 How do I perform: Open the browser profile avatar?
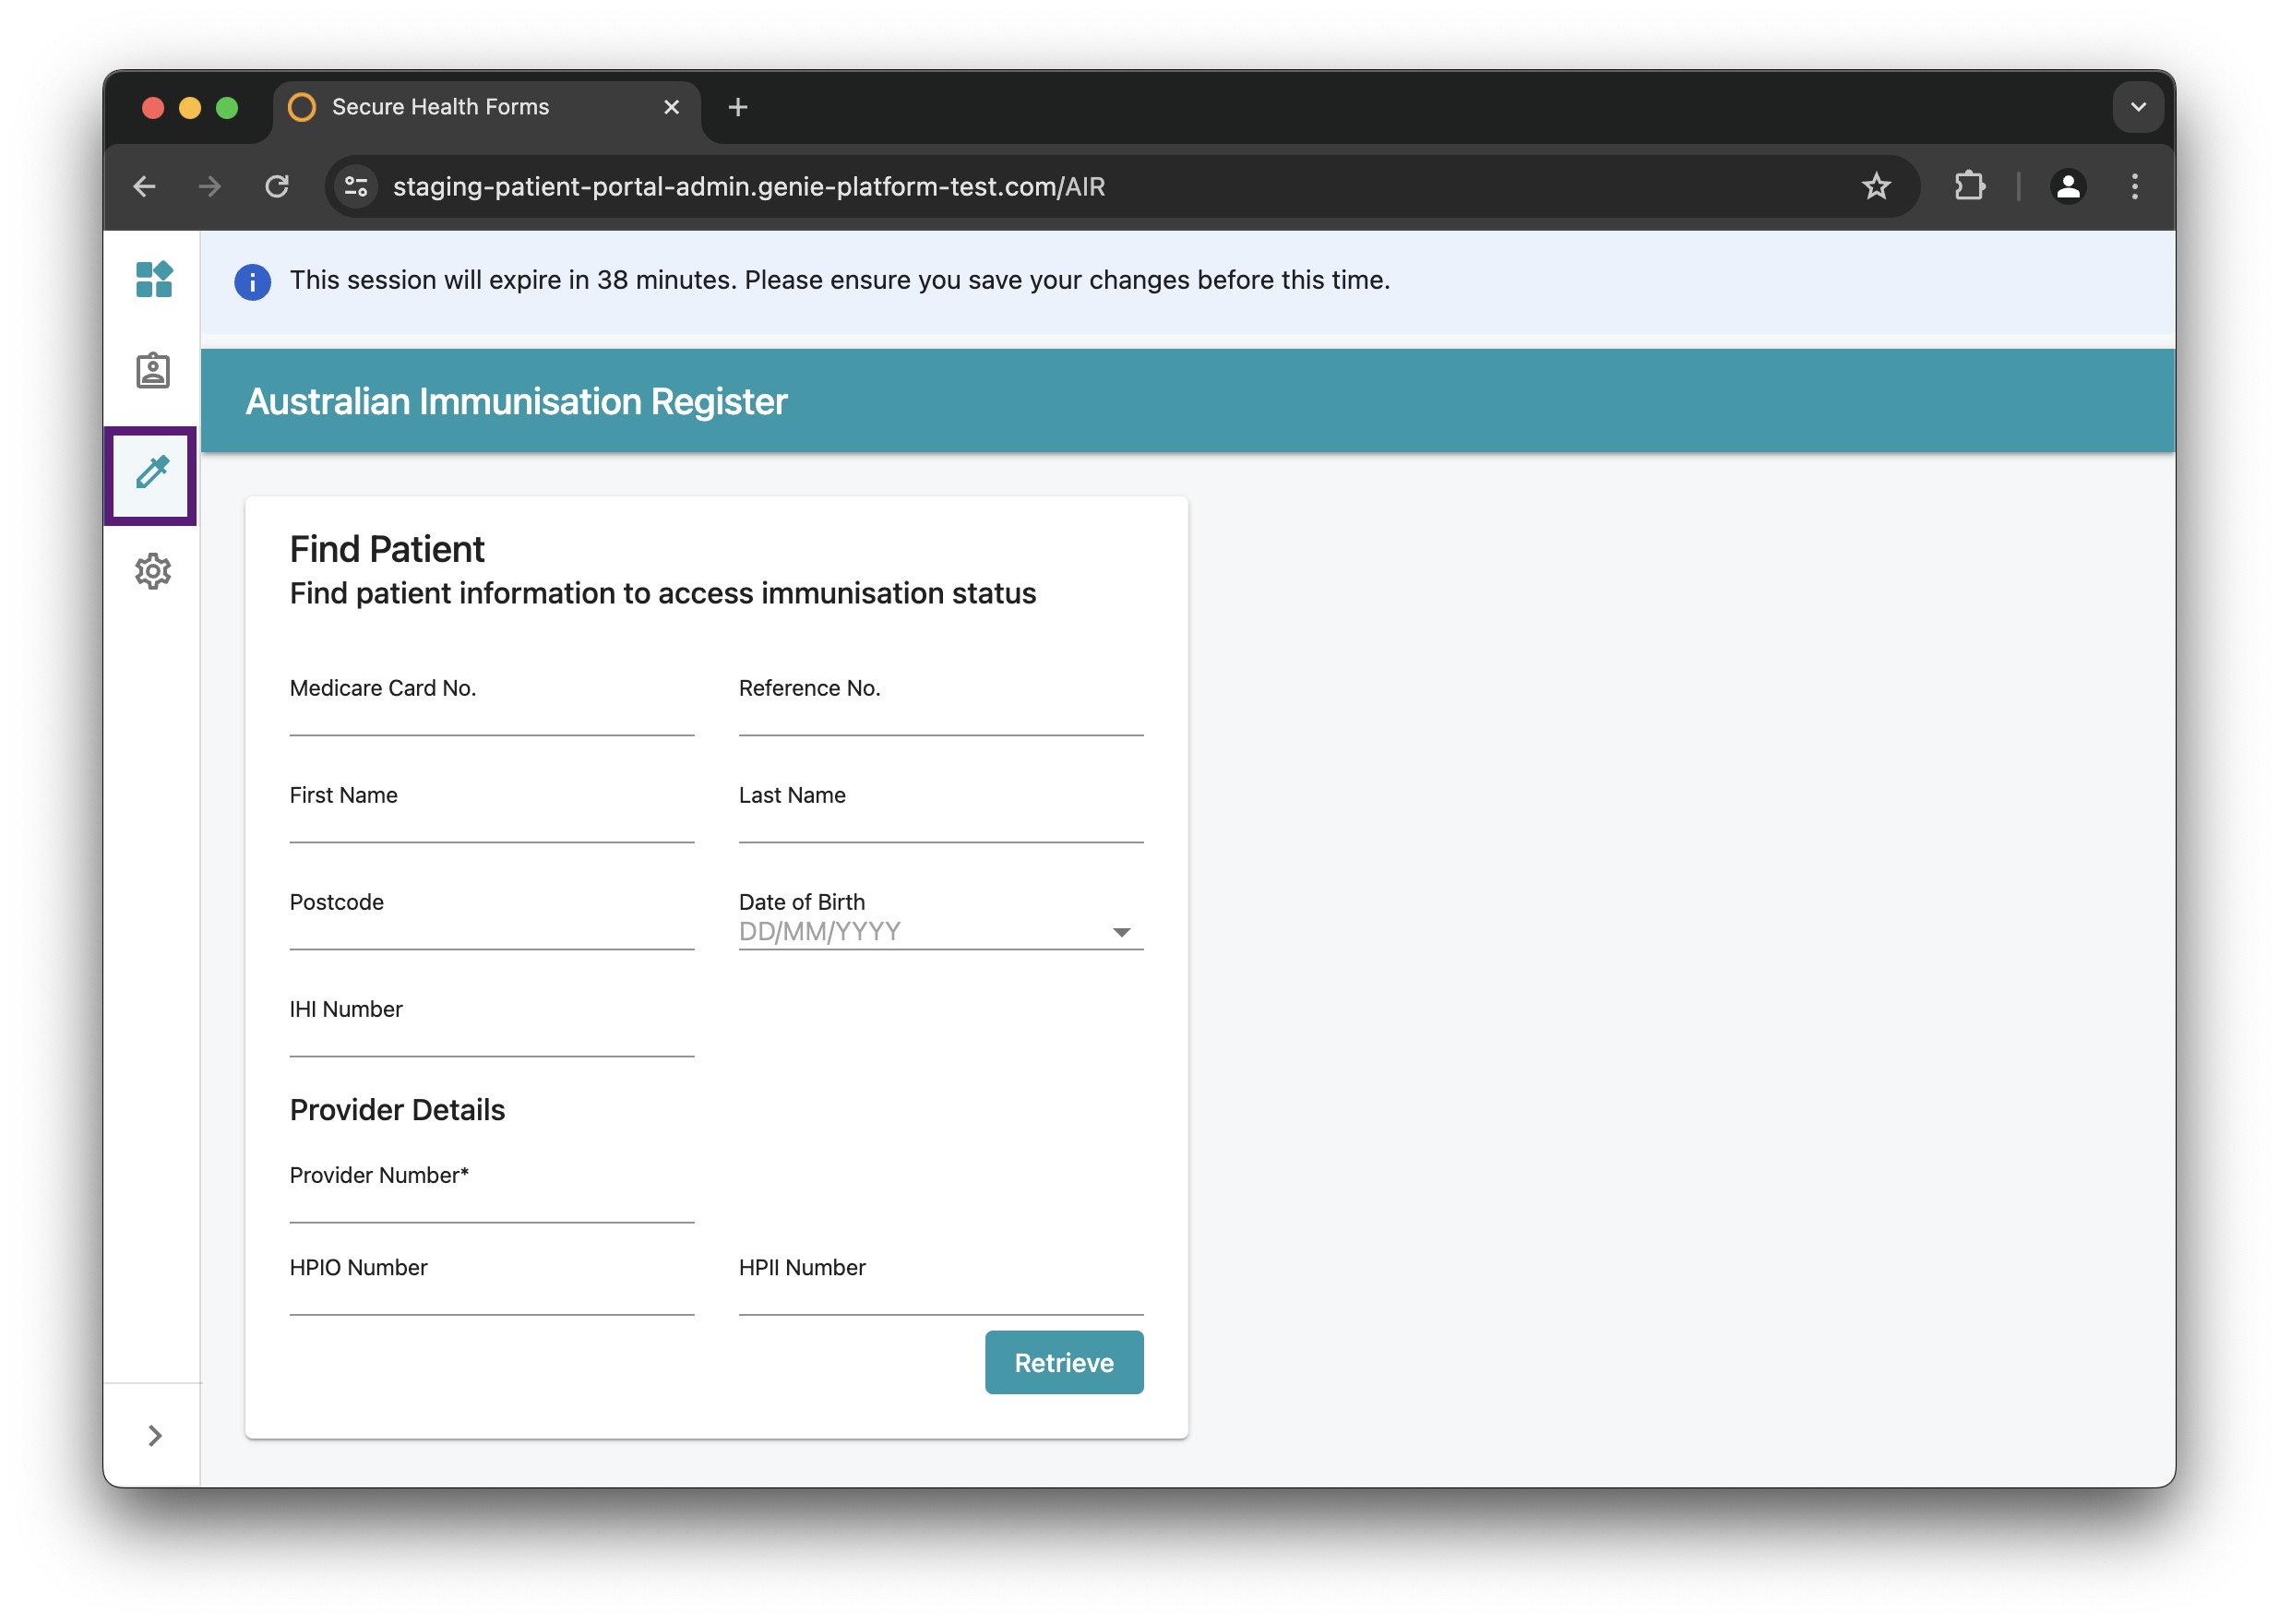tap(2067, 187)
